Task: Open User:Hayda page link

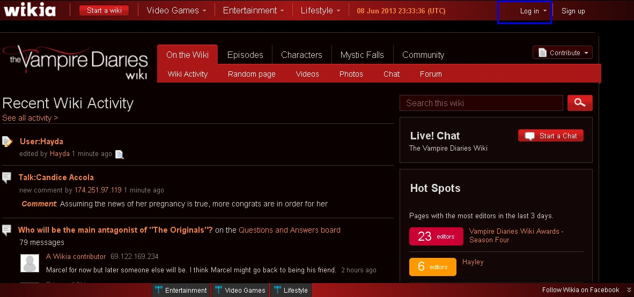Action: 41,142
